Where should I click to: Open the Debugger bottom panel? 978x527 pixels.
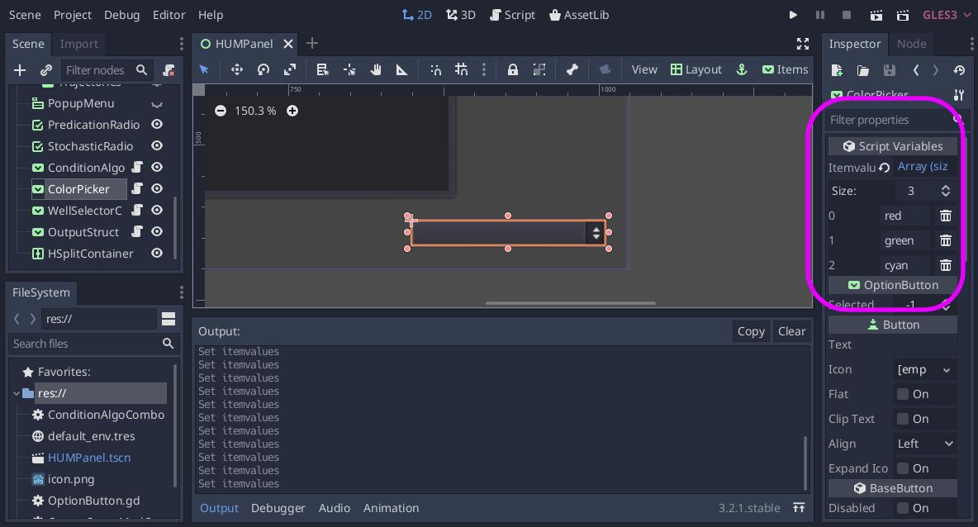click(x=278, y=508)
